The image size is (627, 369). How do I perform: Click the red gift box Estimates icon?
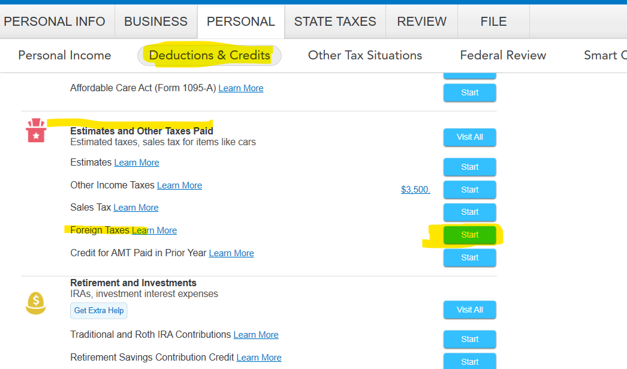(x=36, y=131)
